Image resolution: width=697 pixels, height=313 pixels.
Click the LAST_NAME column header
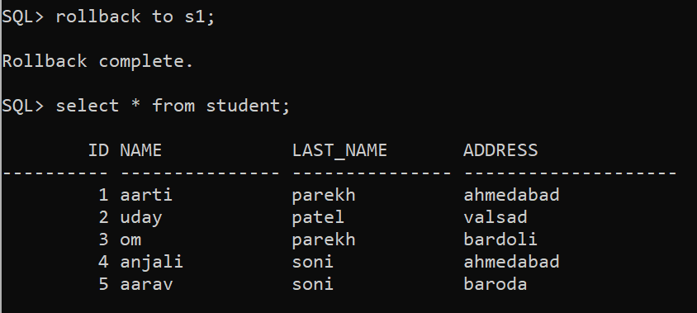[339, 151]
